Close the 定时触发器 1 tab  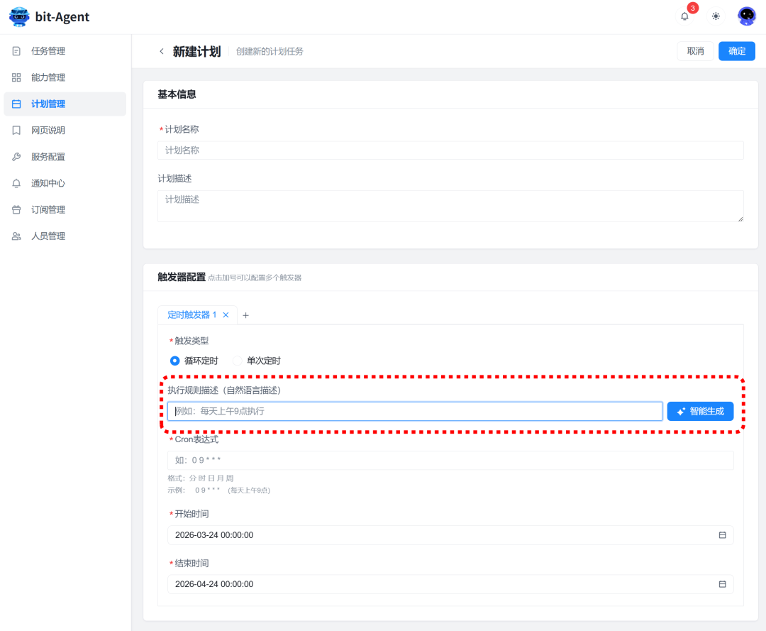226,314
